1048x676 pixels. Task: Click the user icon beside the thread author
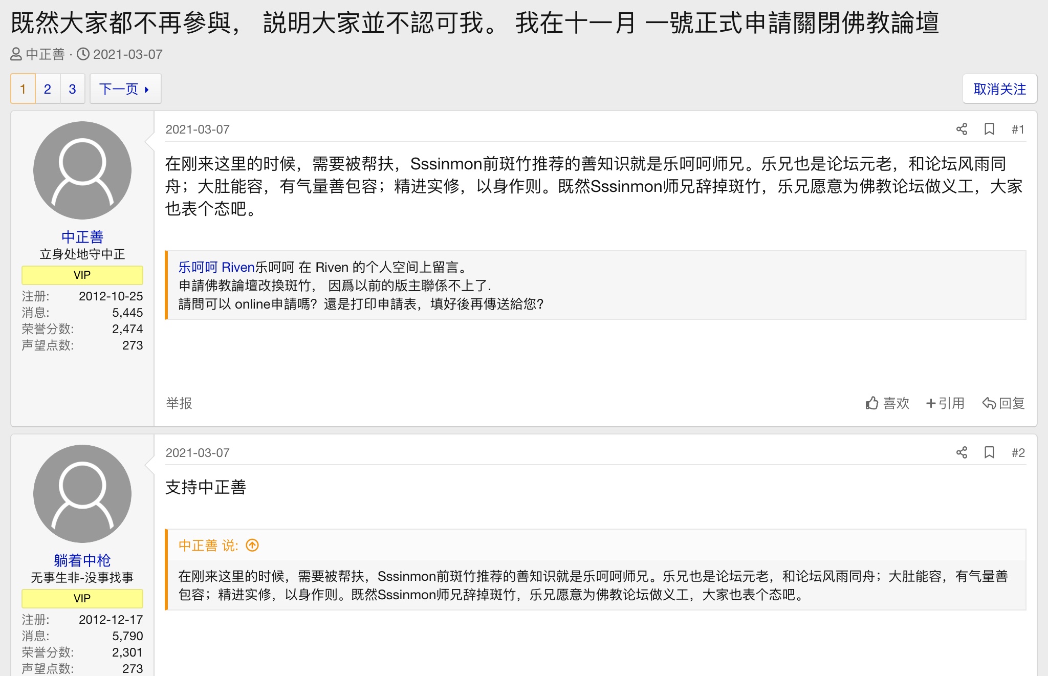pyautogui.click(x=16, y=54)
